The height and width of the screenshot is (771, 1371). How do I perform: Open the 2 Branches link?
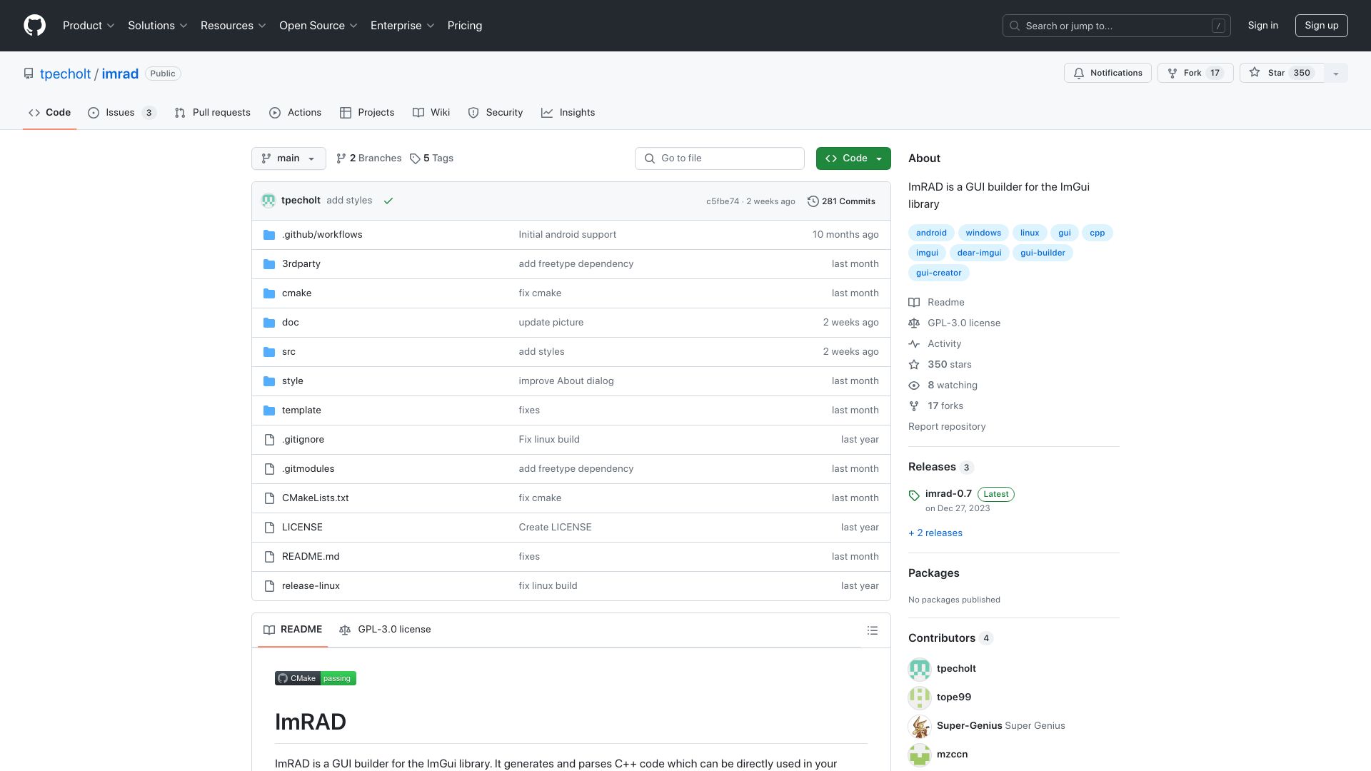[x=369, y=158]
